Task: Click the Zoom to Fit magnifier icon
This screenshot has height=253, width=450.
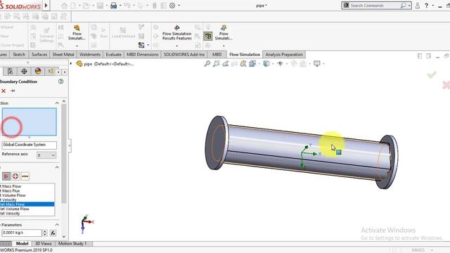Action: coord(207,64)
